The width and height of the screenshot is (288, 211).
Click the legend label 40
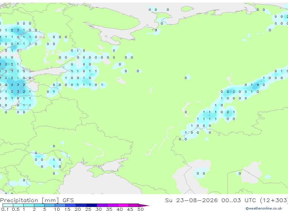tap(120, 209)
